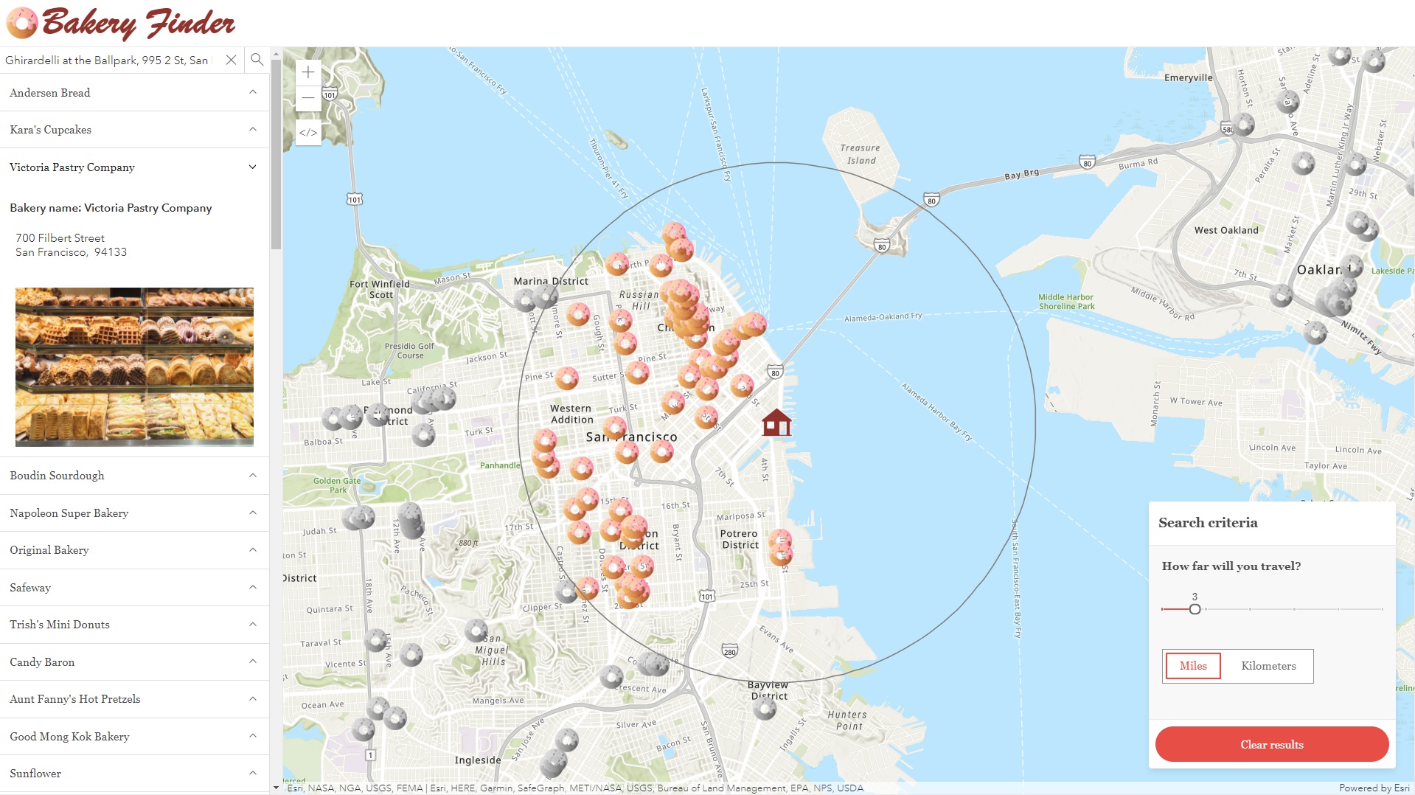Open the Victoria Pastry Company photo

click(134, 367)
